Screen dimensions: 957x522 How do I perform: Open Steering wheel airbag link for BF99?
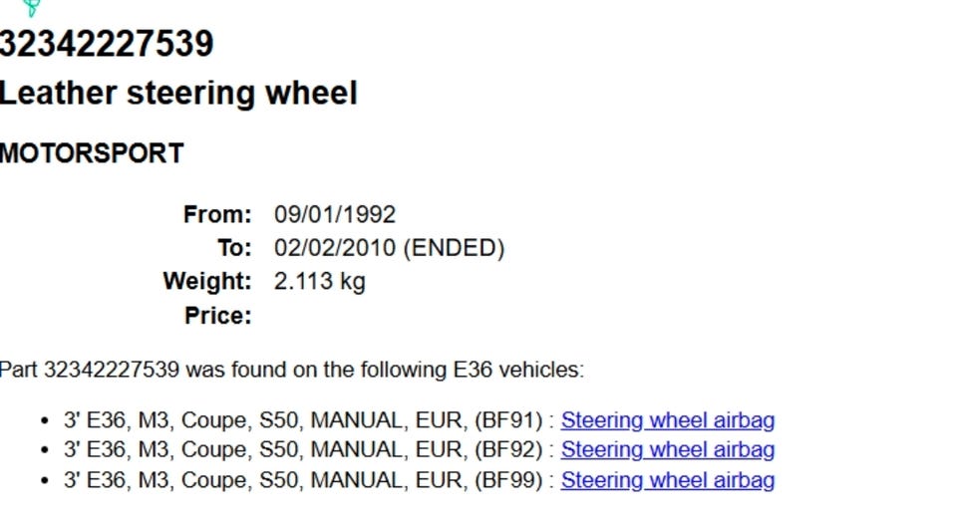point(667,480)
